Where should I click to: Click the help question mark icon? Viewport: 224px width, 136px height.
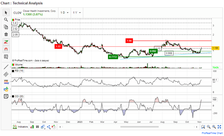click(54, 127)
